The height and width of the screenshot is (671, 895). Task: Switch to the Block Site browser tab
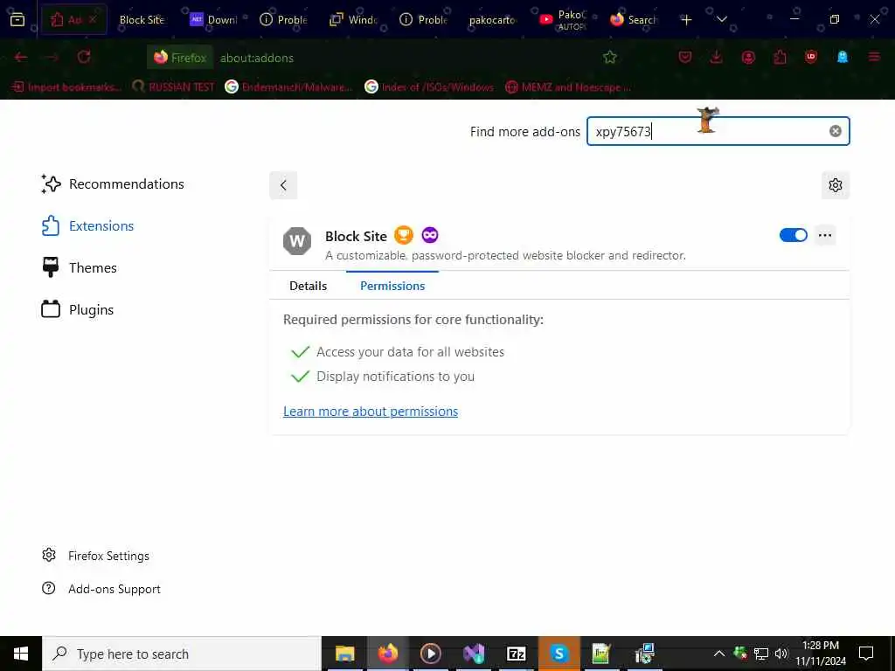(x=142, y=19)
